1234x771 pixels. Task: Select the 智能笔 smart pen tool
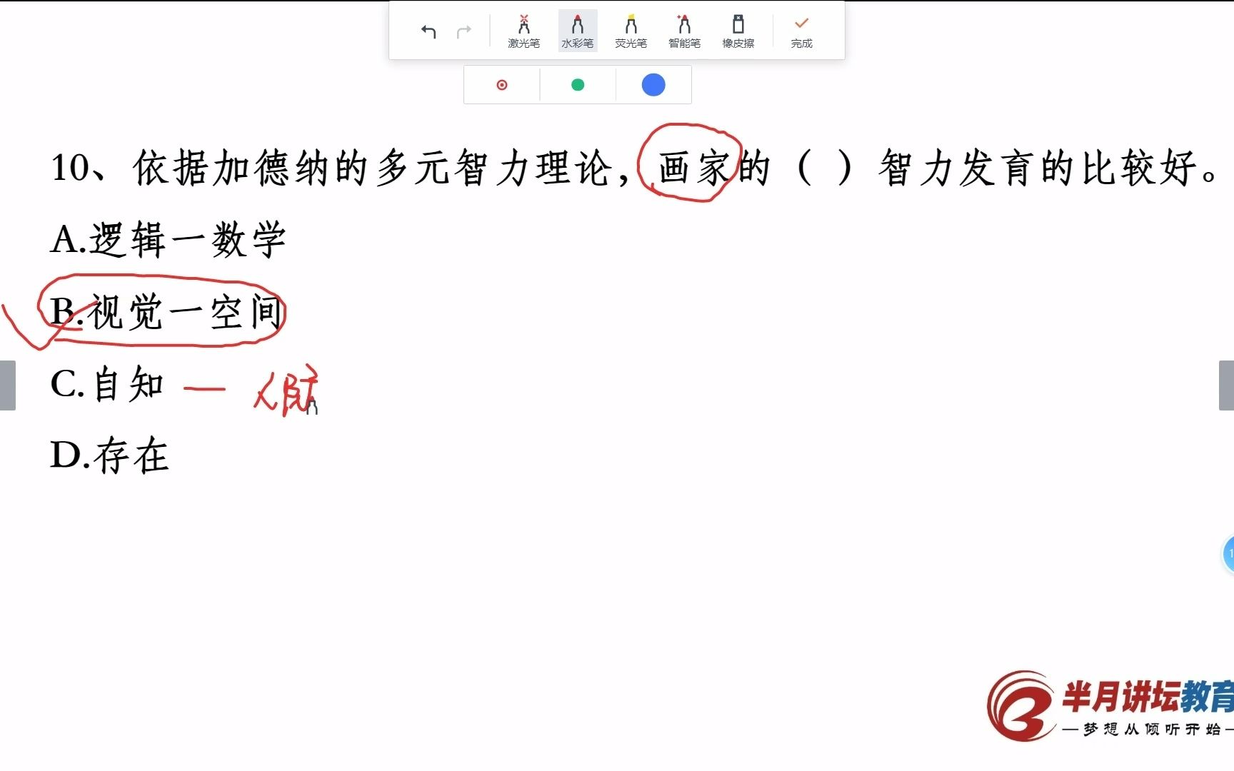pyautogui.click(x=684, y=31)
